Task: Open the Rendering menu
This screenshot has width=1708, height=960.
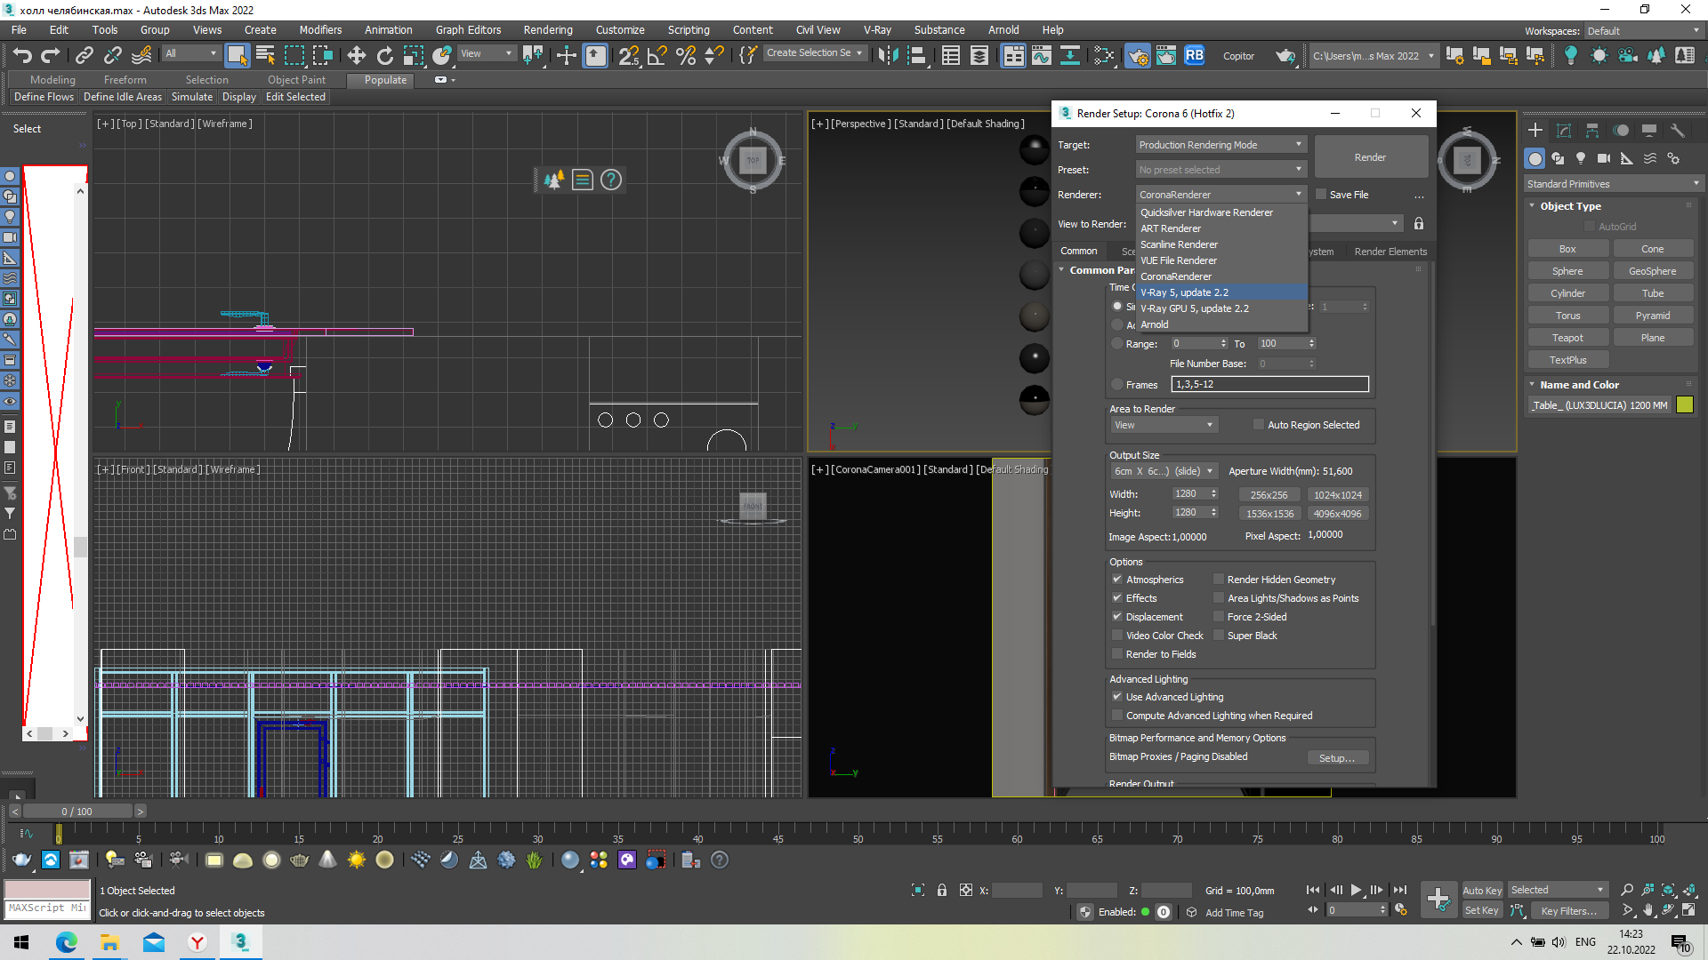Action: (x=547, y=30)
